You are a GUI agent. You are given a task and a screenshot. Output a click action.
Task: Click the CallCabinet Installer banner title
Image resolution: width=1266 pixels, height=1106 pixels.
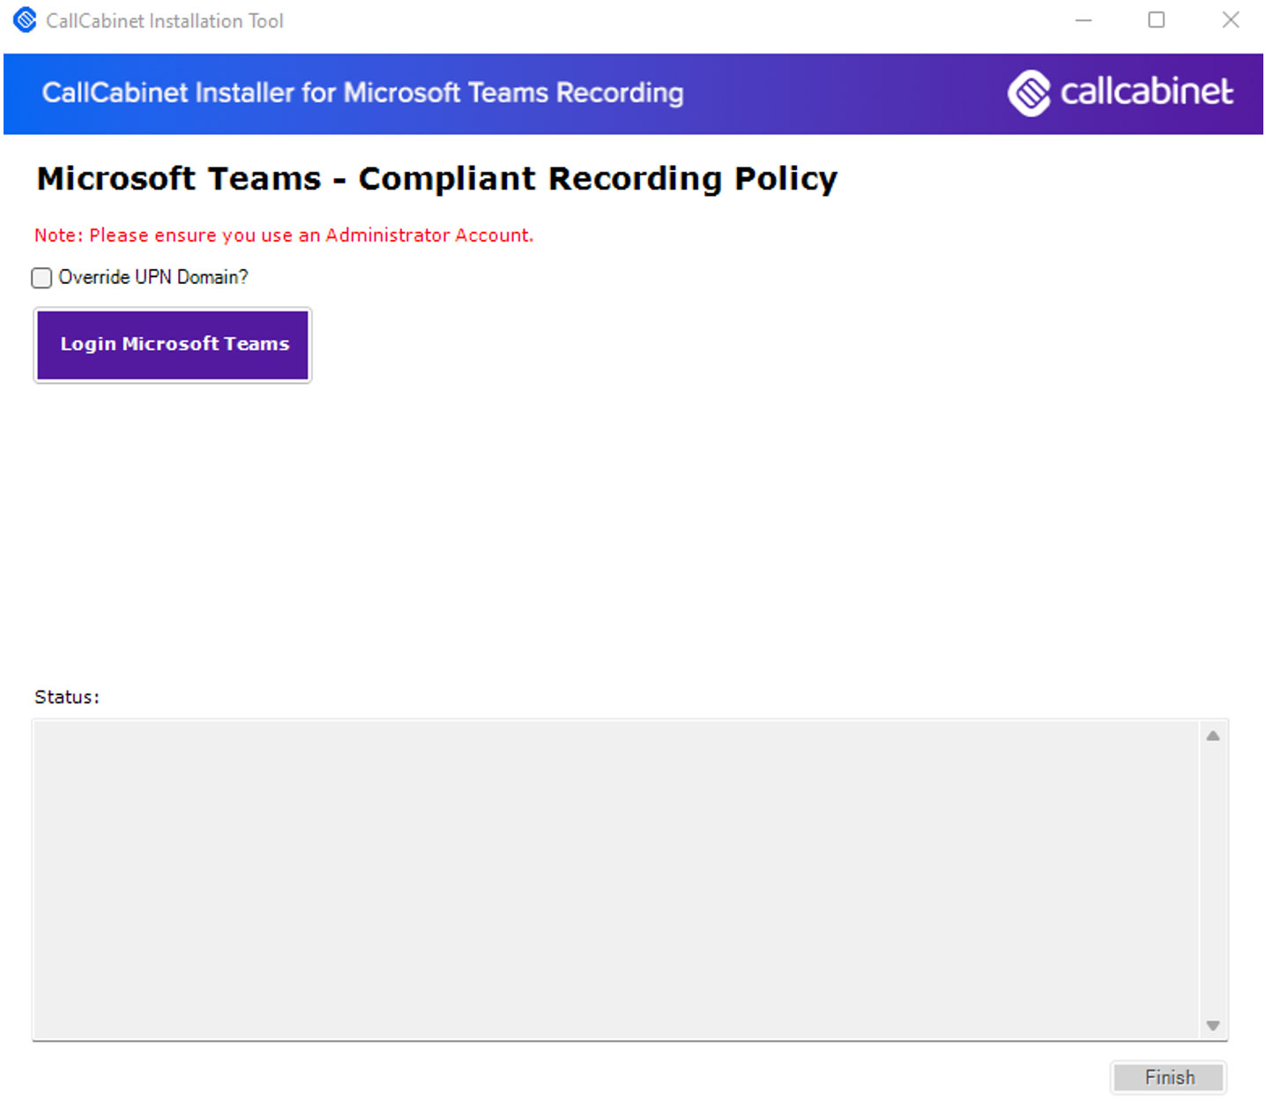(363, 93)
